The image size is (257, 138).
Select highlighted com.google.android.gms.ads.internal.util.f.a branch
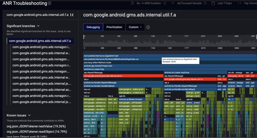(40, 41)
